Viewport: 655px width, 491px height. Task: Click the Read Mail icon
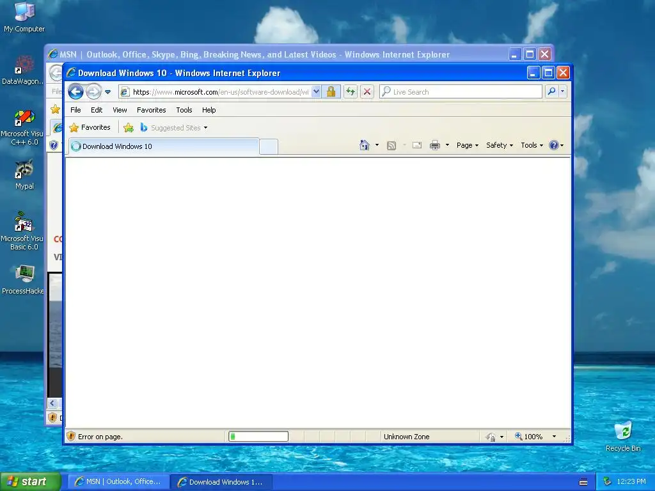coord(417,145)
